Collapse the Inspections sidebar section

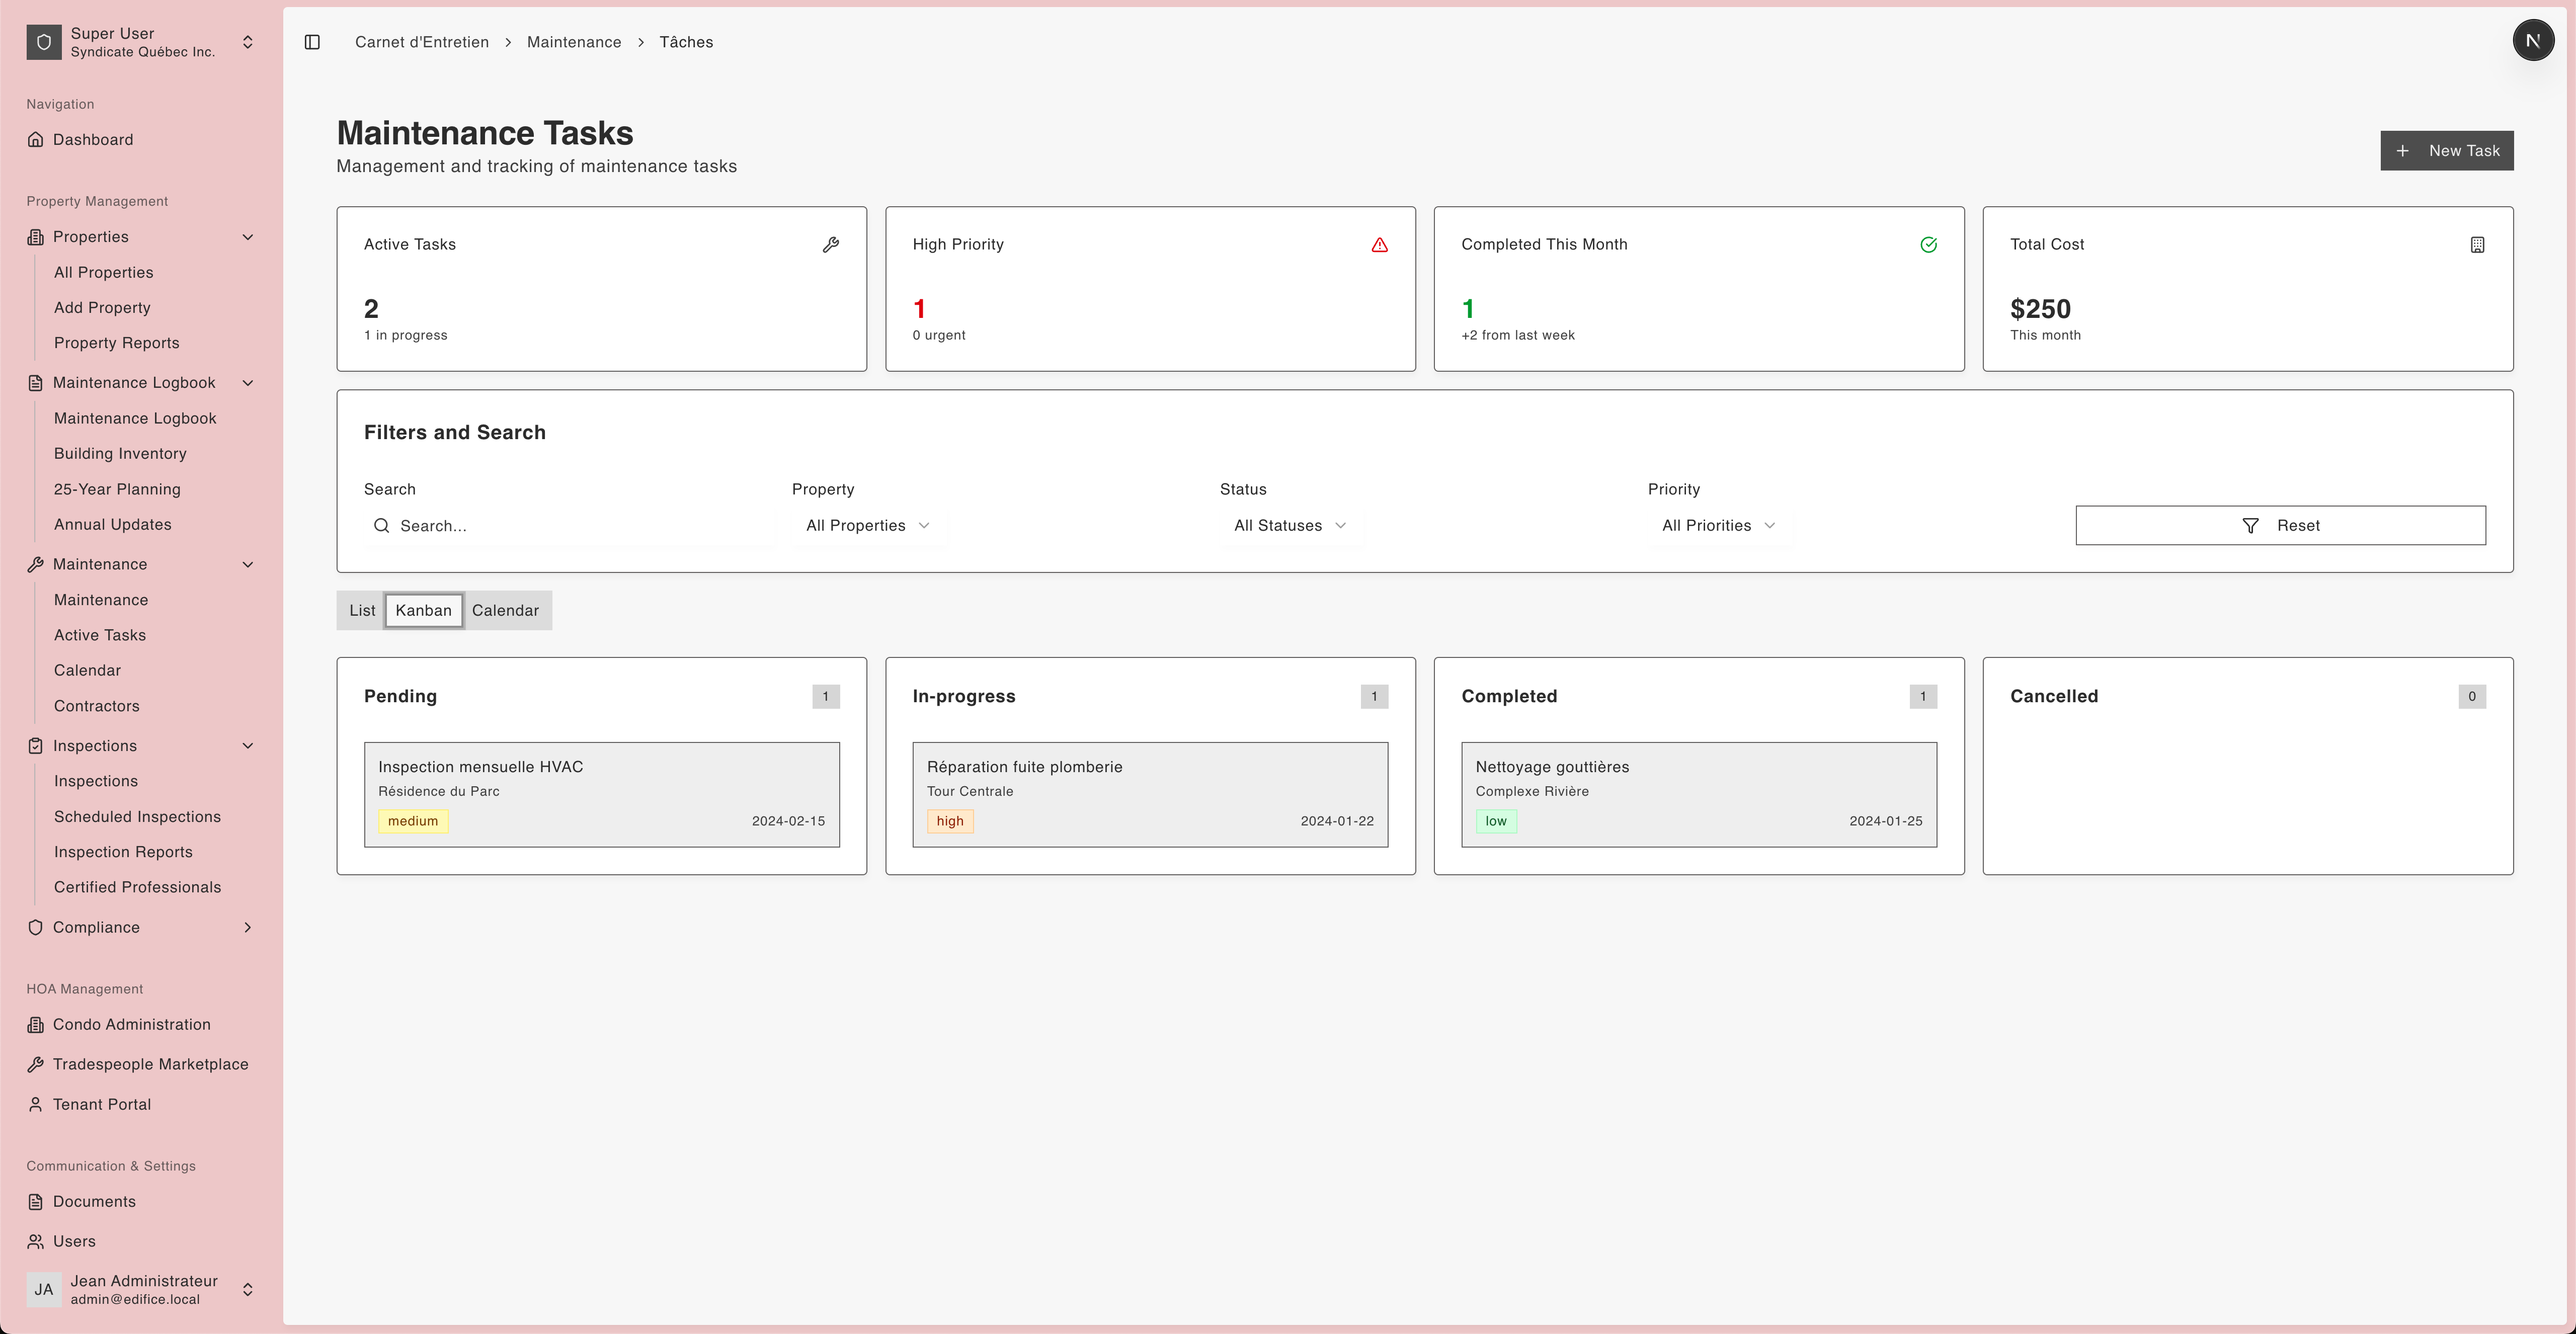tap(247, 746)
